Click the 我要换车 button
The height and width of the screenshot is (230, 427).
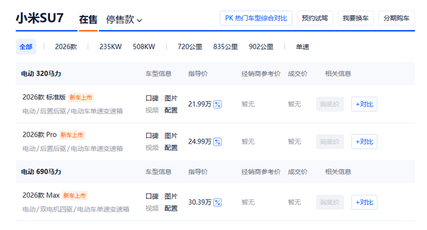(x=355, y=18)
